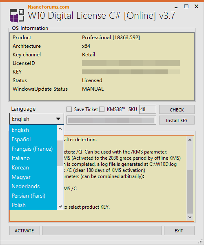
Task: Select Italiano from the language list
Action: (33, 158)
